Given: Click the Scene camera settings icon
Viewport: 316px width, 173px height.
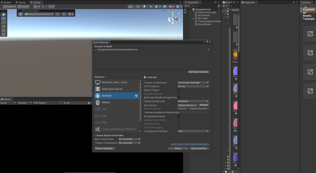Looking at the screenshot, I should 171,7.
